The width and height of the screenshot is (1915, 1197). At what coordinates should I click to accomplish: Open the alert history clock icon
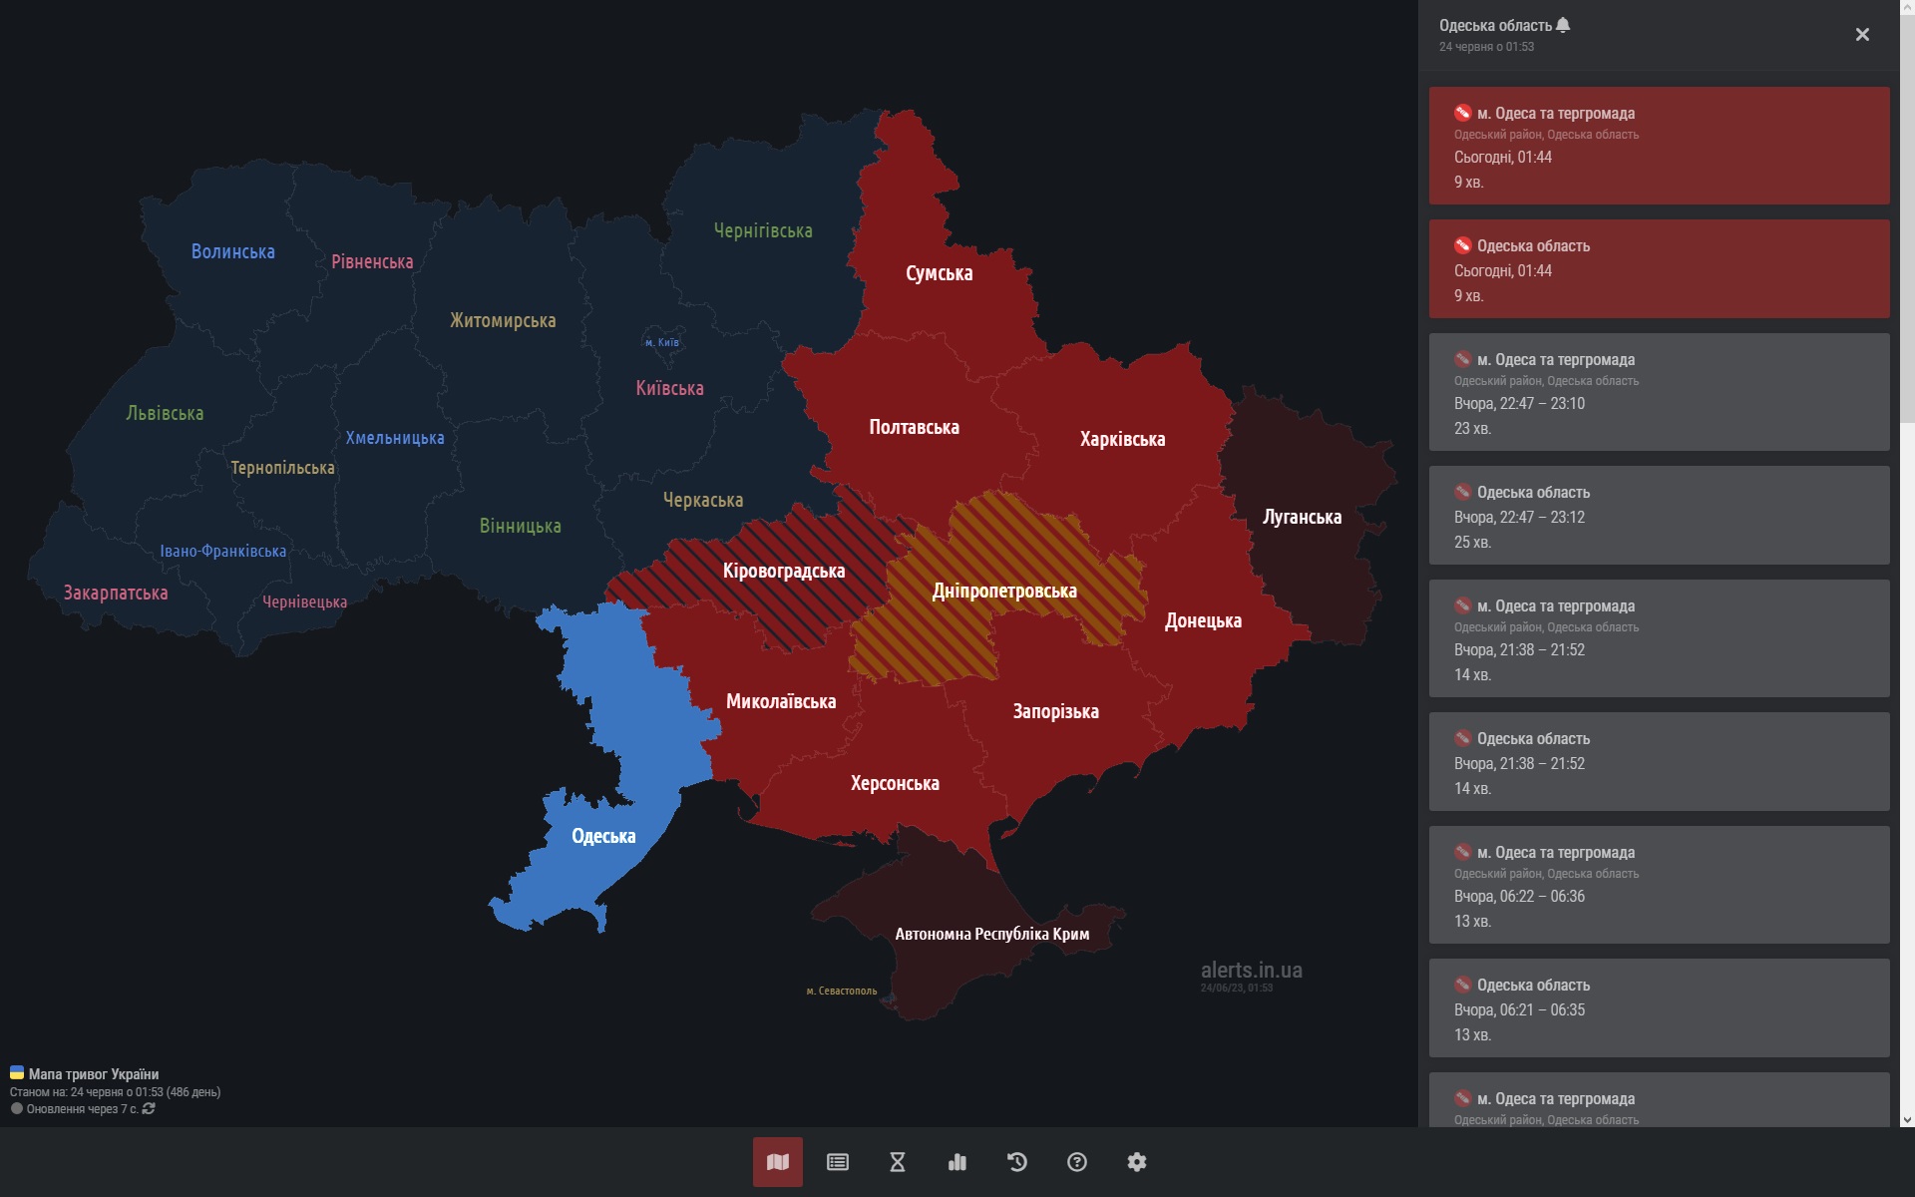pyautogui.click(x=1017, y=1162)
